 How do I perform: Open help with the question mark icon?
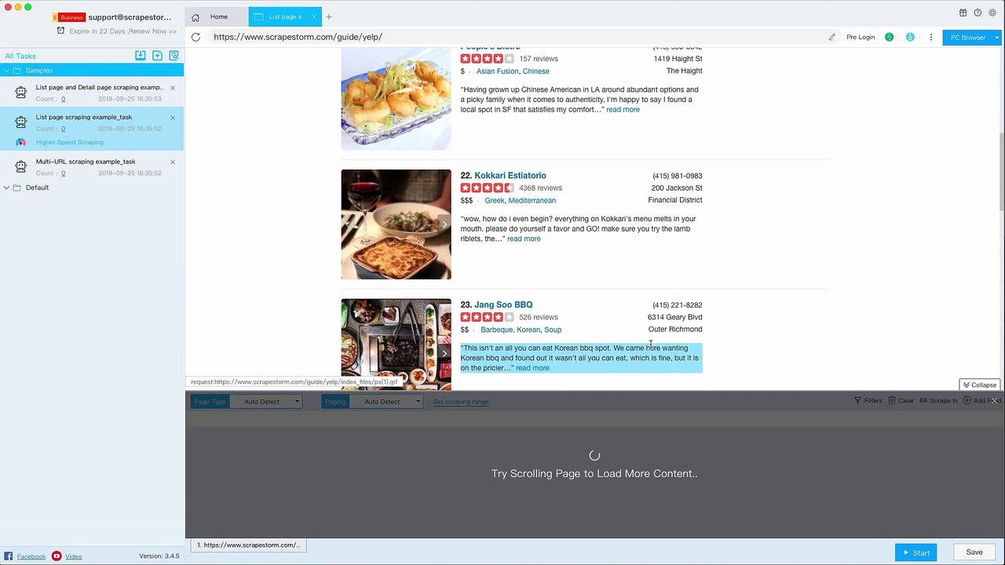pos(978,13)
